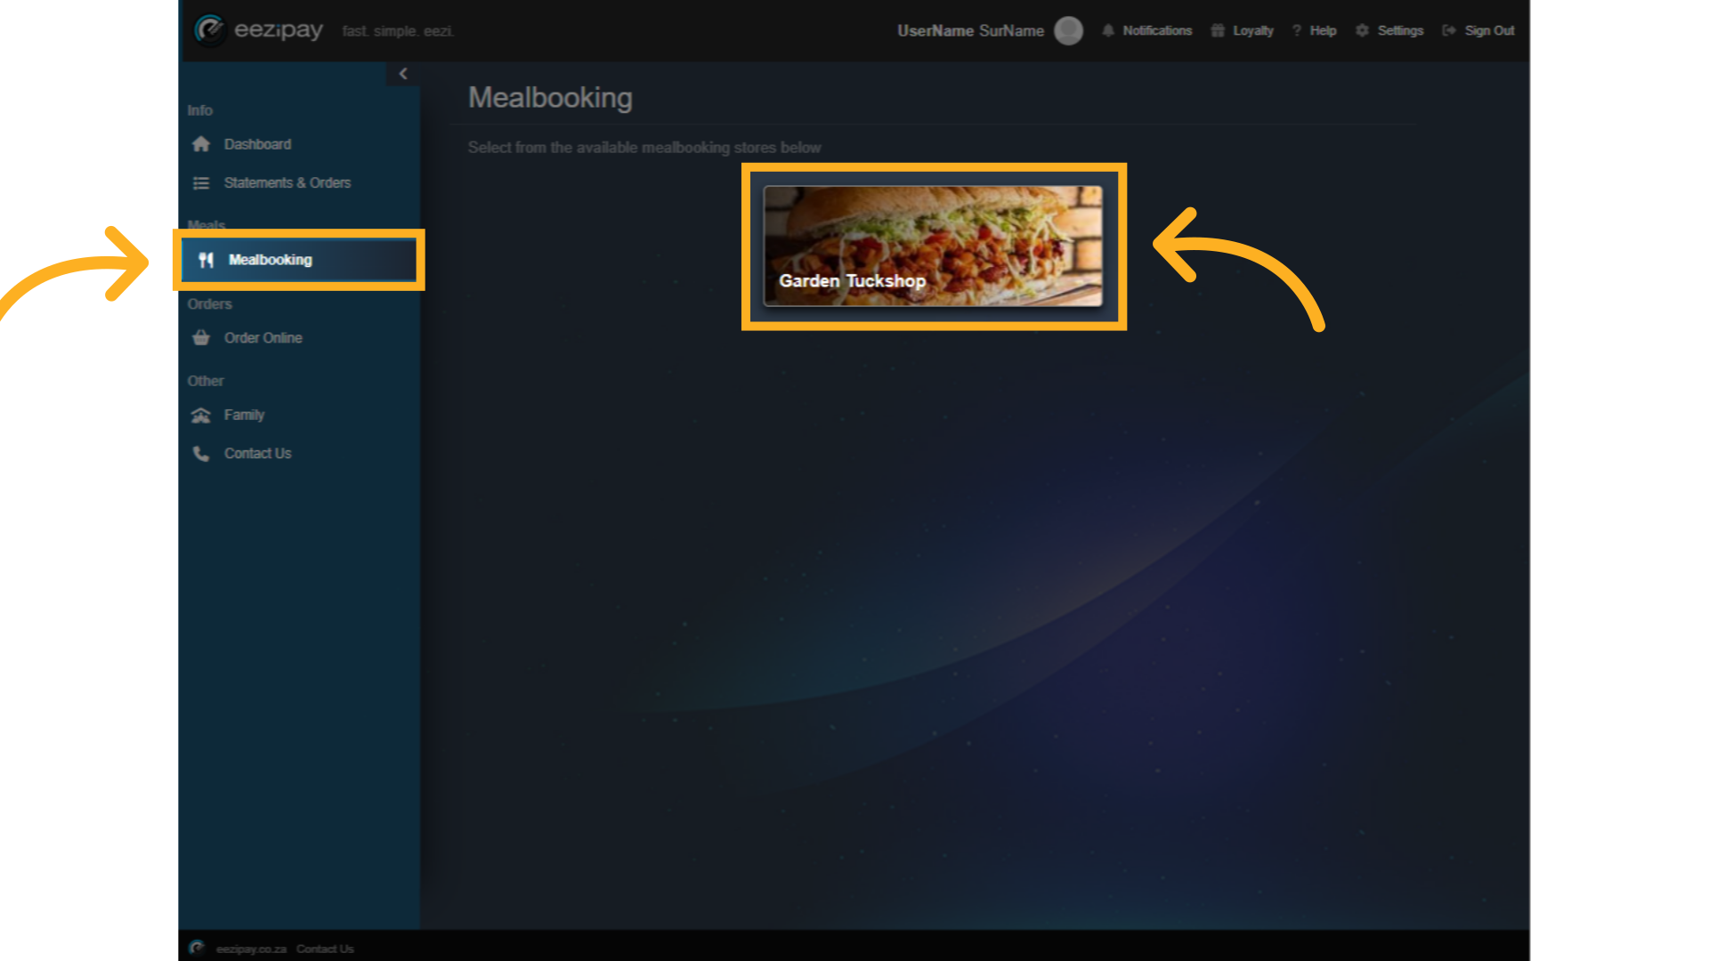Click the Settings gear icon
Image resolution: width=1709 pixels, height=961 pixels.
(1362, 30)
